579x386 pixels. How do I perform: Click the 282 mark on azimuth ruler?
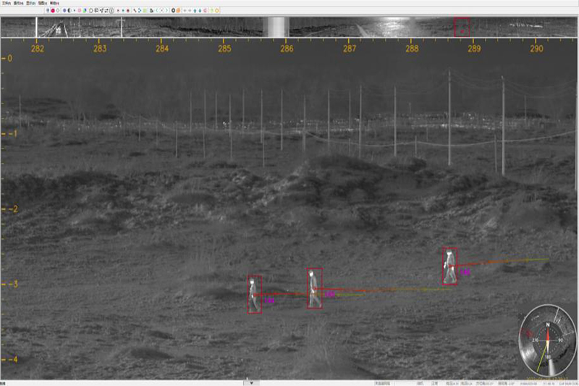tap(38, 49)
